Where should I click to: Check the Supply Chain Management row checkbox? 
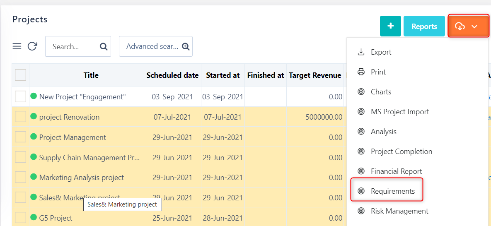(21, 157)
